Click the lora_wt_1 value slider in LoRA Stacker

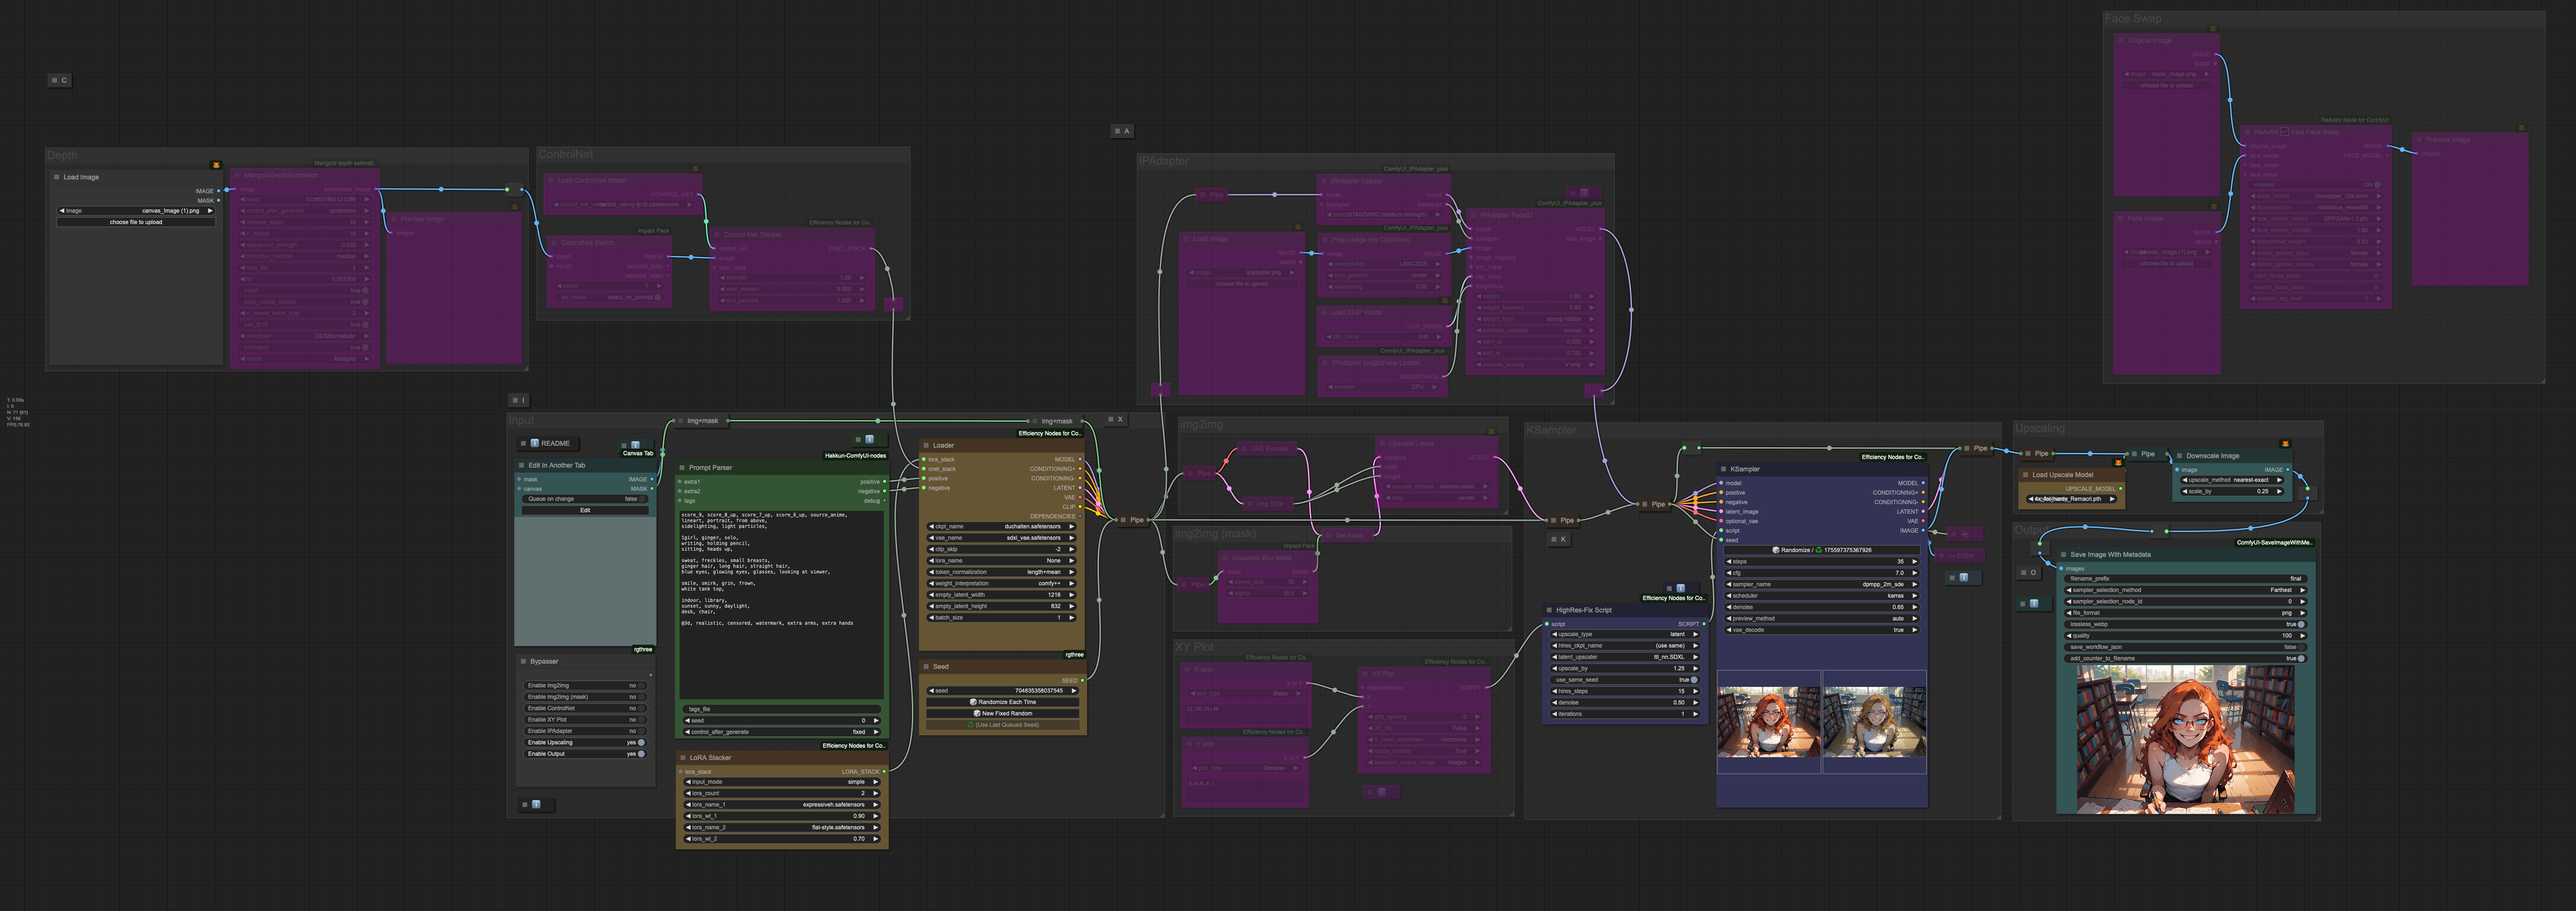click(782, 816)
